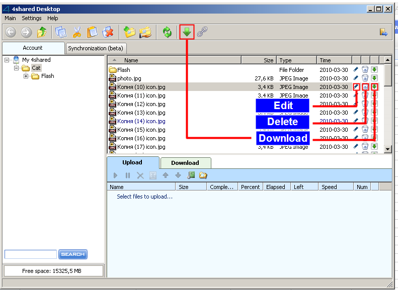Select the Flash folder label in the tree
Image resolution: width=398 pixels, height=290 pixels.
click(48, 76)
